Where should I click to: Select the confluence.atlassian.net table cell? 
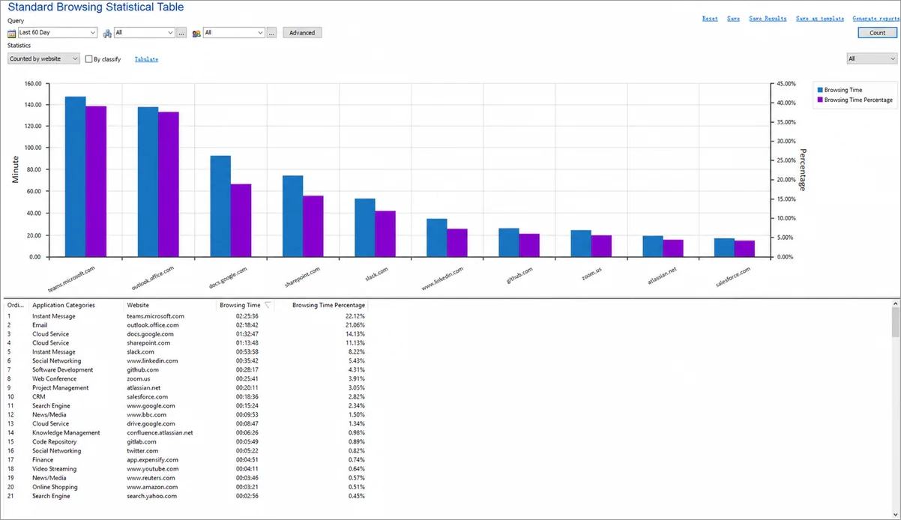point(160,433)
